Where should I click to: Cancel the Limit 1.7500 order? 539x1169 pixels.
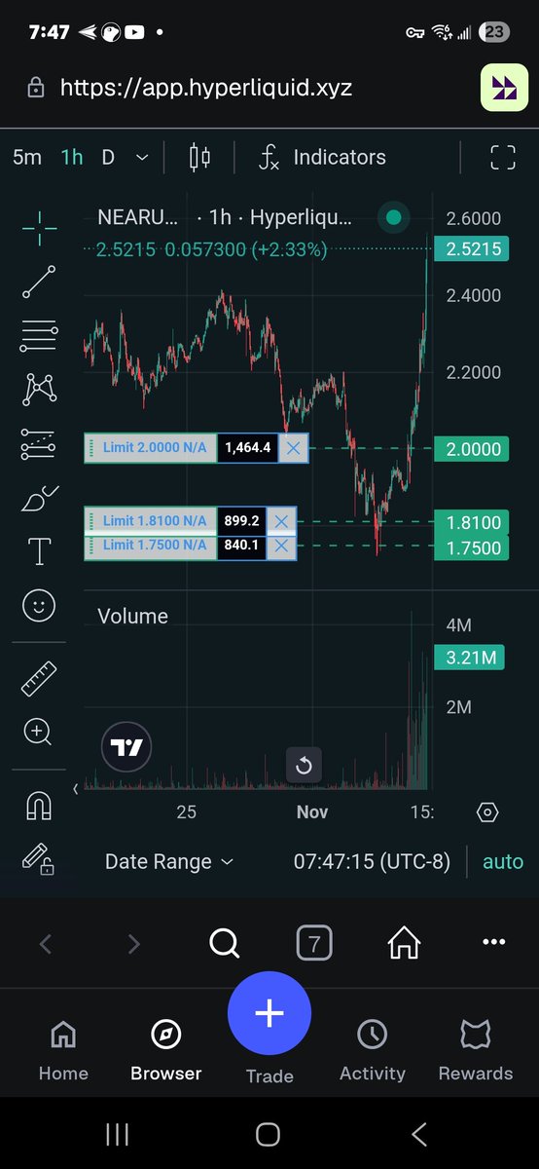pos(281,546)
